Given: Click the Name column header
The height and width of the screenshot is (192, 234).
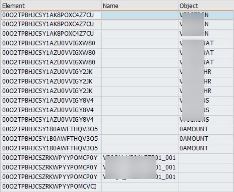Looking at the screenshot, I should pyautogui.click(x=140, y=6).
